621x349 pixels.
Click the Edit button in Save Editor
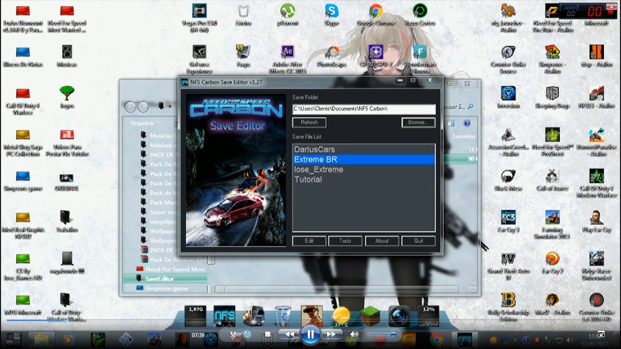point(309,241)
